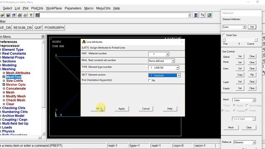Open the Help menu in menu bar
This screenshot has height=149, width=265.
coord(116,8)
